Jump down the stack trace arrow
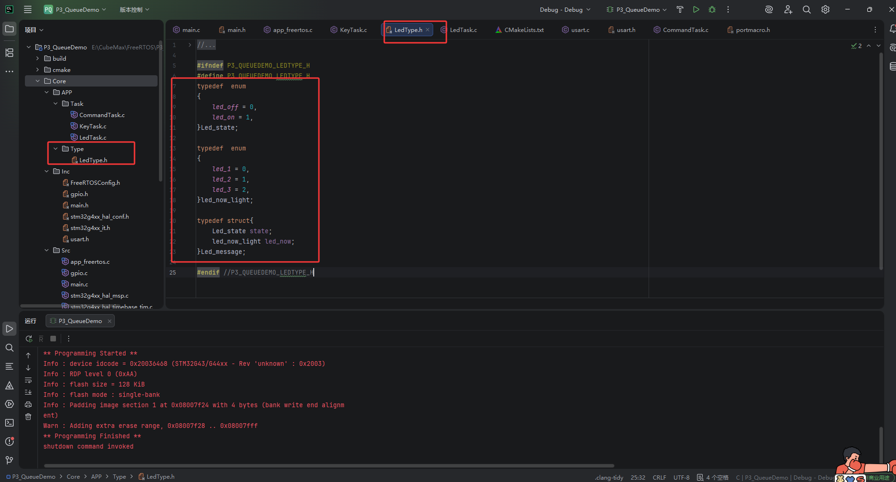Screen dimensions: 896x482 [x=28, y=368]
